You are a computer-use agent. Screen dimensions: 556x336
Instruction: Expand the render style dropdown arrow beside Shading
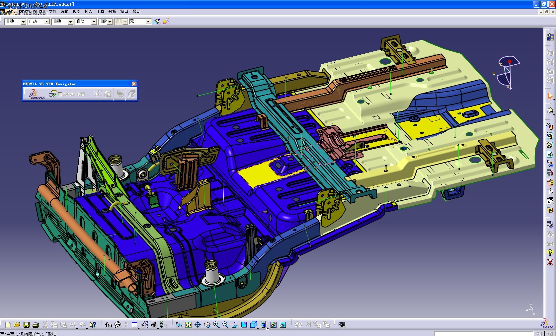coord(268,328)
